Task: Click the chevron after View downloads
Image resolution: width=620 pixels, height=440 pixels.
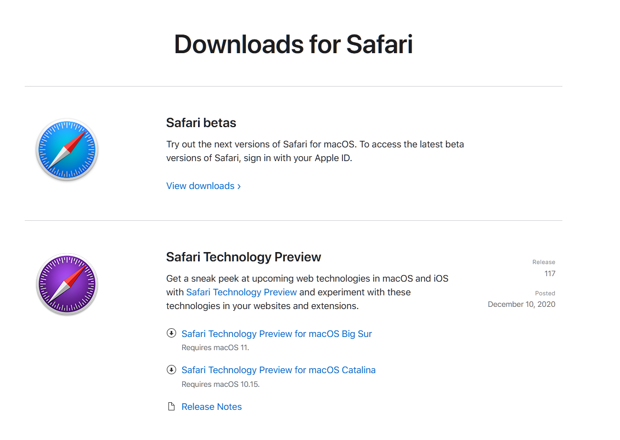Action: coord(239,186)
